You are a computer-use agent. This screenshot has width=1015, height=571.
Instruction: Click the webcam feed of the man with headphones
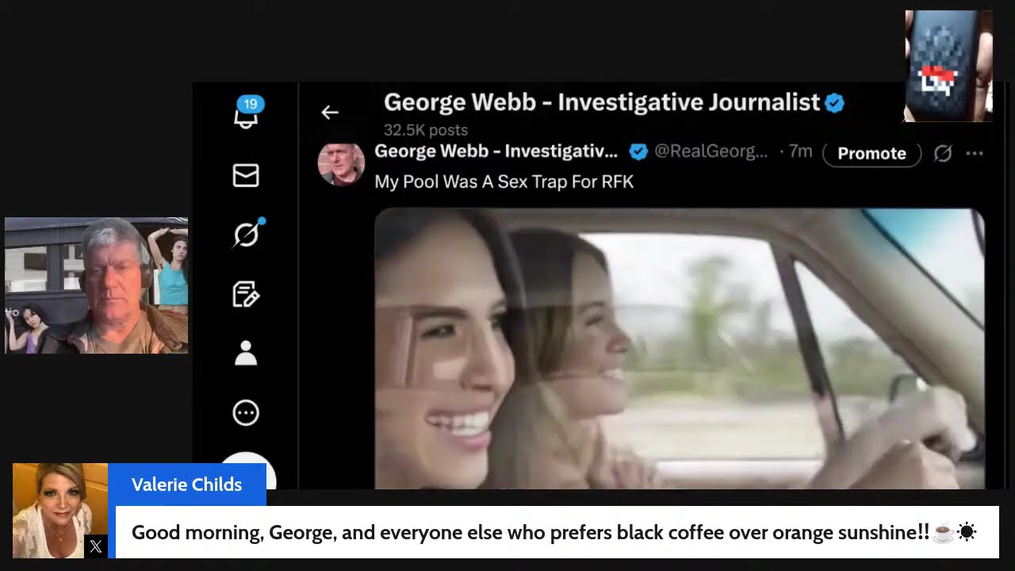(x=97, y=285)
